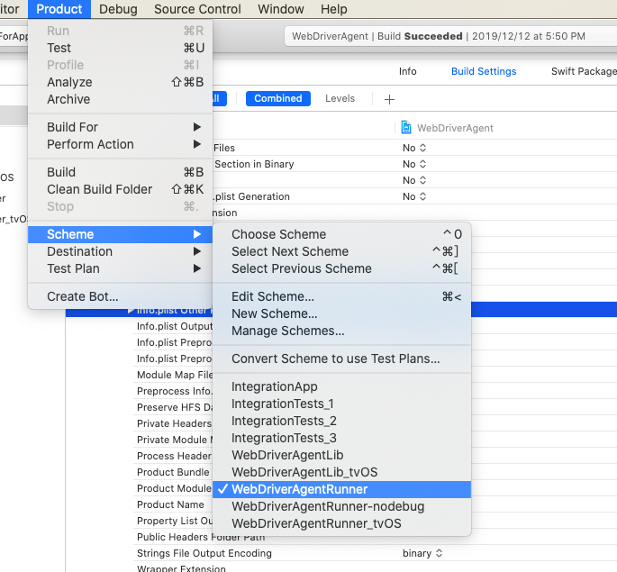Viewport: 617px width, 572px height.
Task: Switch to WebDriverAgentRunner-nodebug scheme
Action: [x=341, y=507]
